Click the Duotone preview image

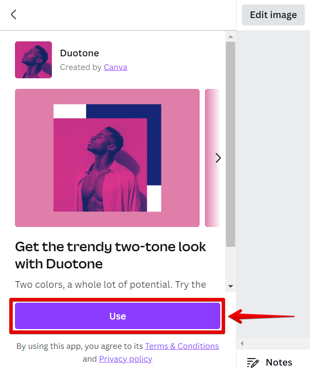107,158
